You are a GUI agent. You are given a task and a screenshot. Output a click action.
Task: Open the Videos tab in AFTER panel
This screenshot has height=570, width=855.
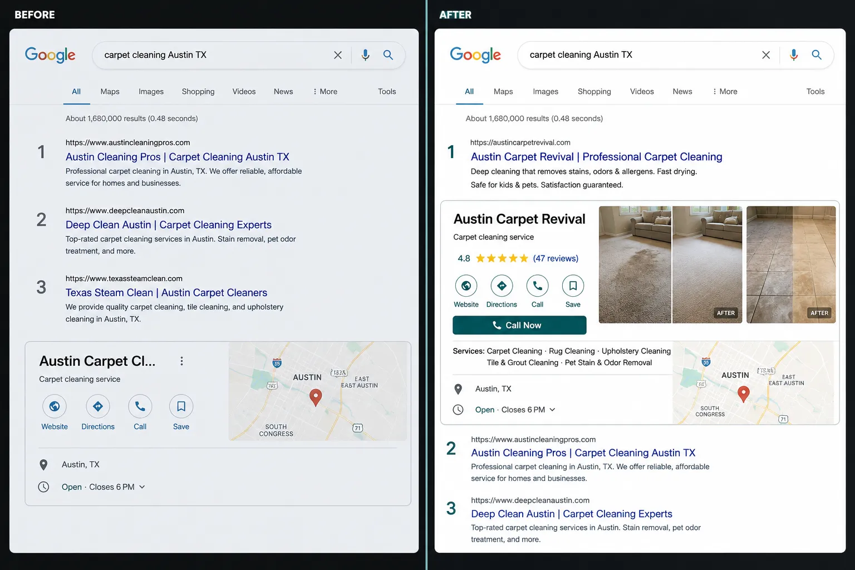tap(642, 91)
